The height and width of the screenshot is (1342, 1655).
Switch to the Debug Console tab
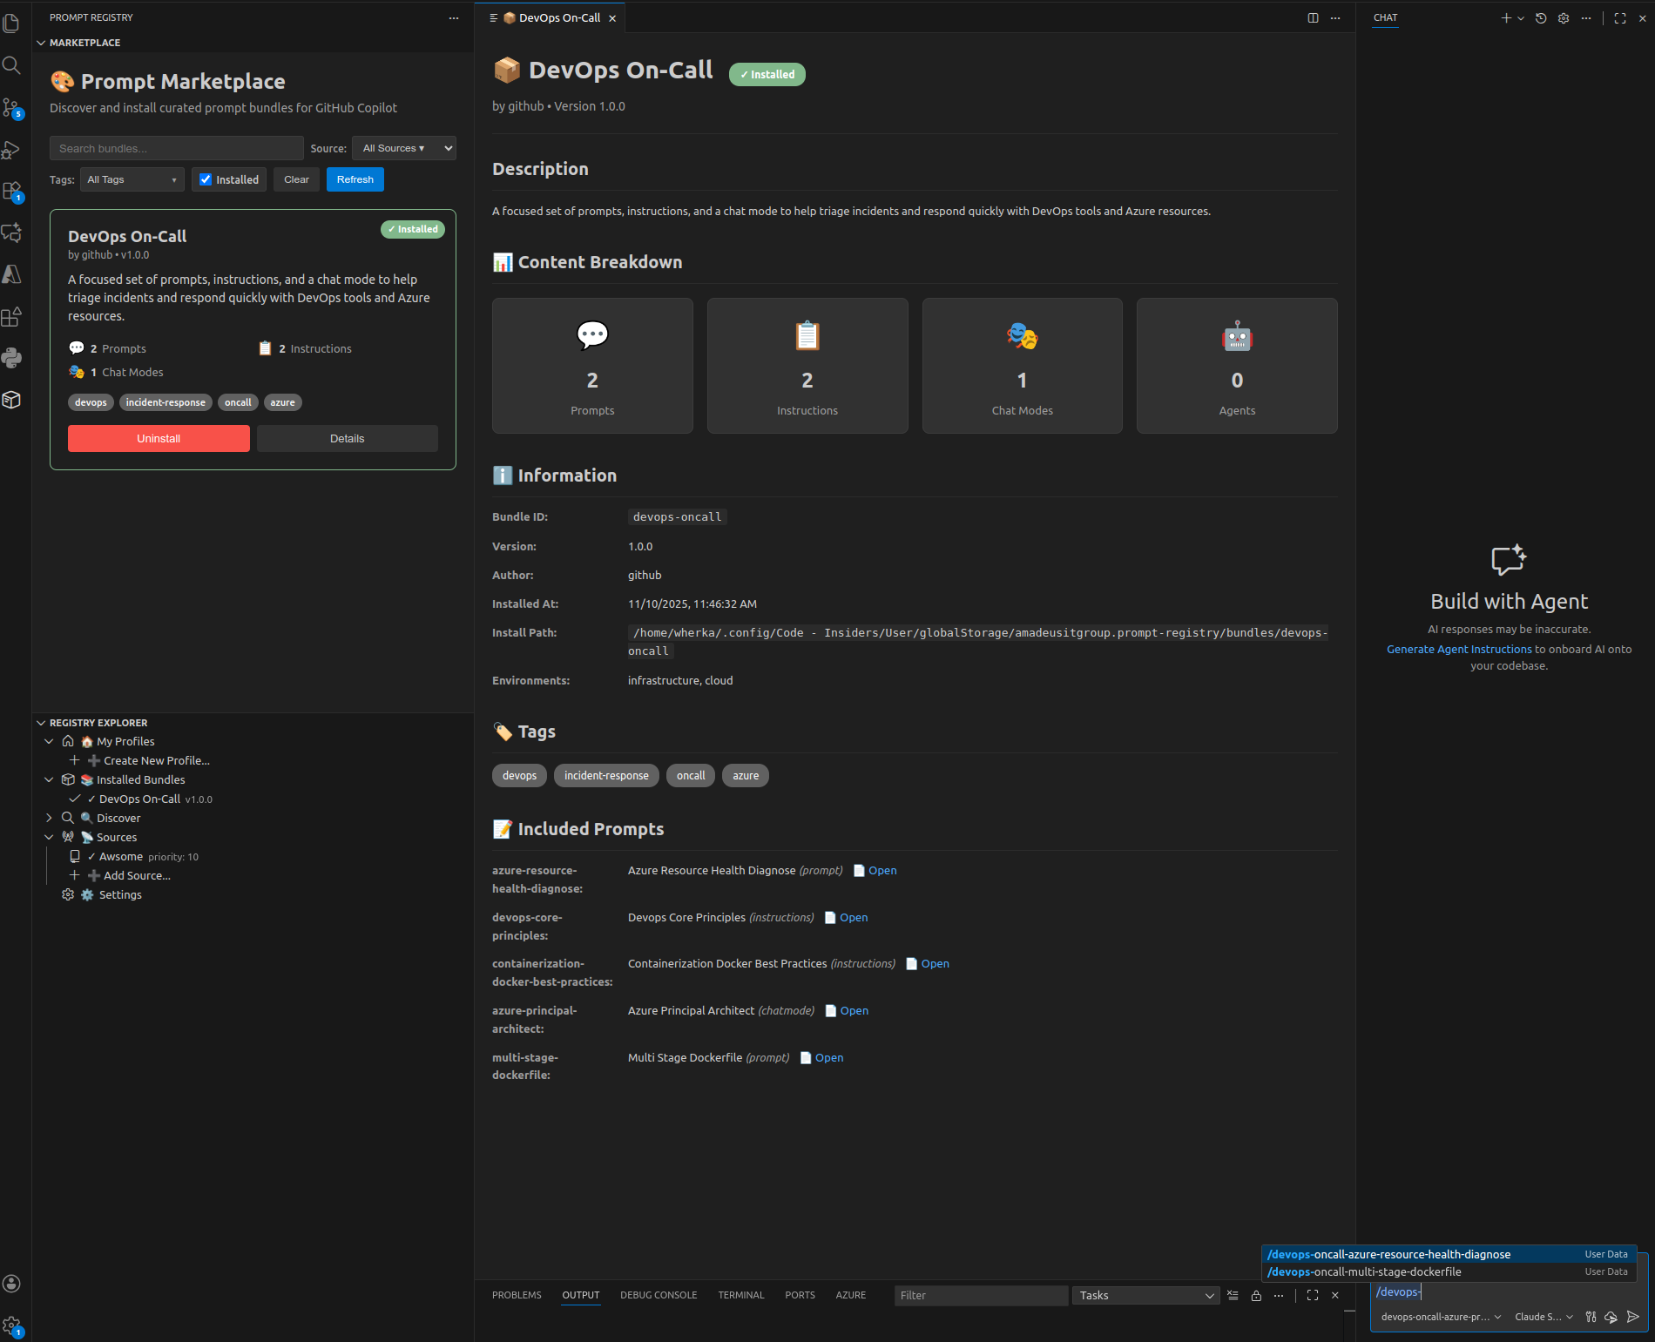(658, 1295)
